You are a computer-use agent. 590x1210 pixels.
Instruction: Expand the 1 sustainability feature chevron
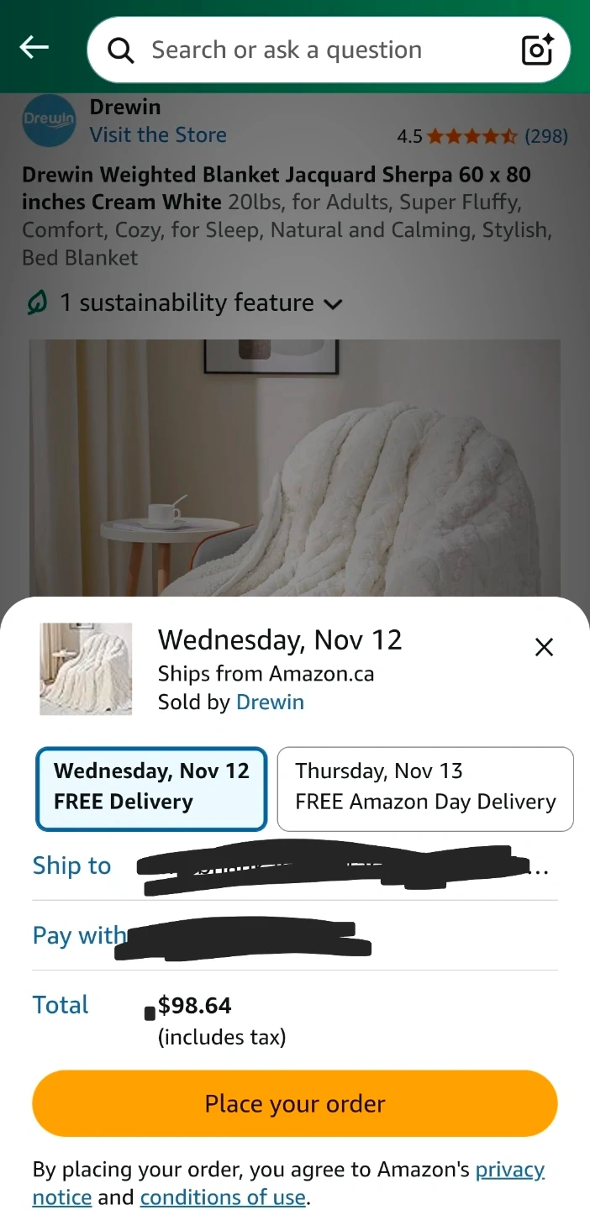(334, 304)
